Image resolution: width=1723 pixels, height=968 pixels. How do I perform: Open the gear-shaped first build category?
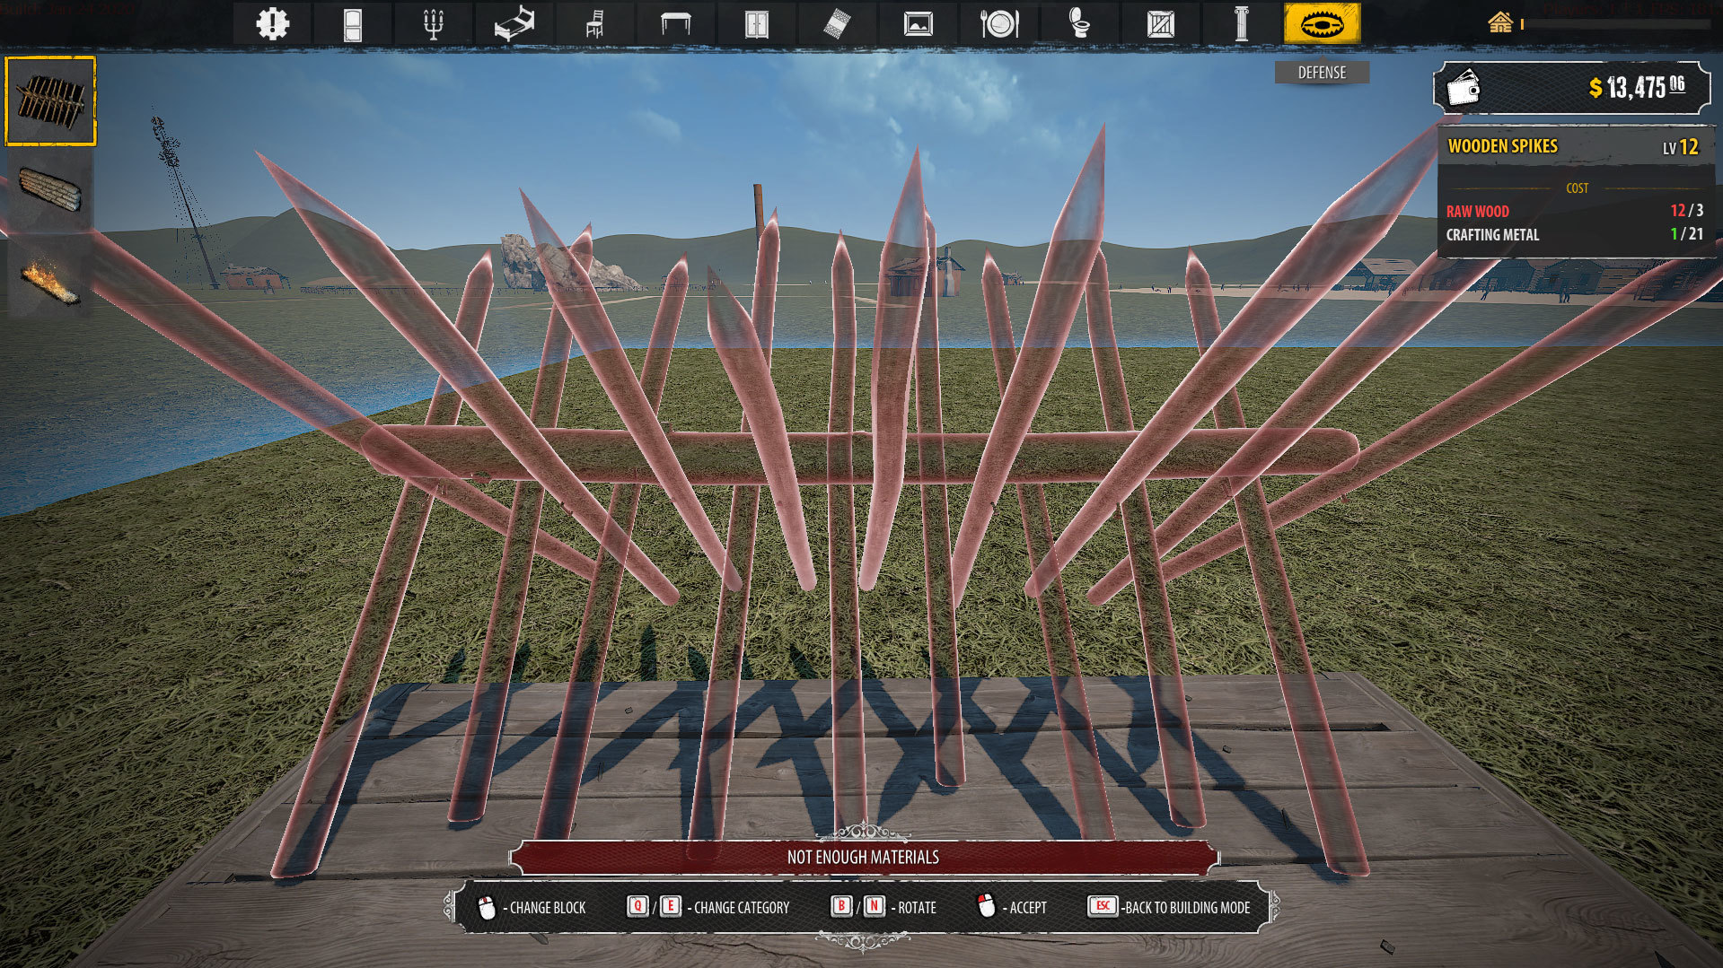(x=272, y=23)
